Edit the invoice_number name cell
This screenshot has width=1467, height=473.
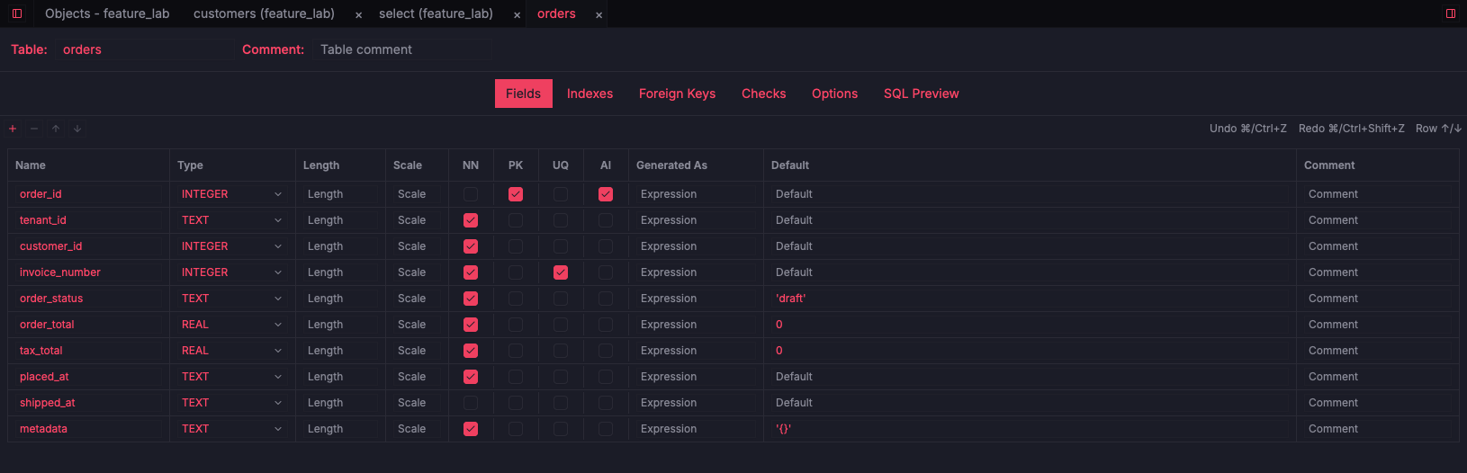[89, 272]
